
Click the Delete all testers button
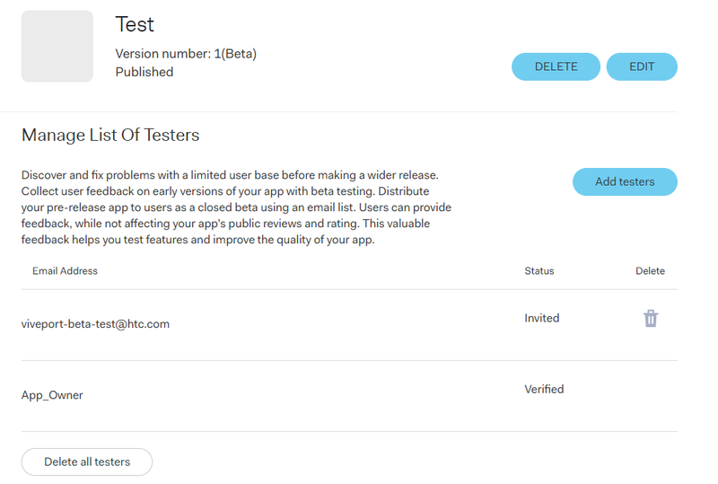click(x=87, y=462)
